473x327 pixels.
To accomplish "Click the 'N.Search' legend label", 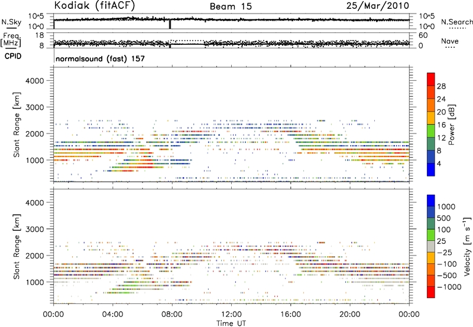I will pyautogui.click(x=456, y=22).
